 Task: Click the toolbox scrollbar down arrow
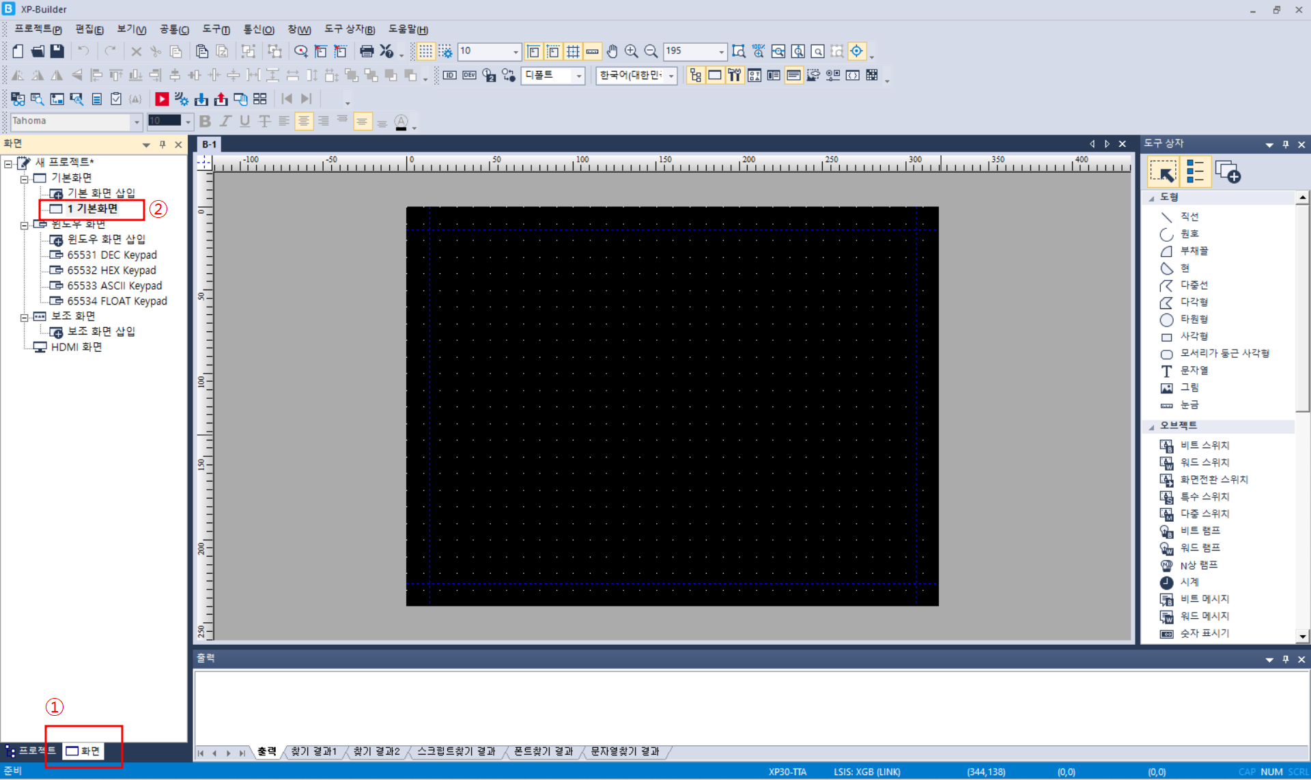tap(1302, 636)
